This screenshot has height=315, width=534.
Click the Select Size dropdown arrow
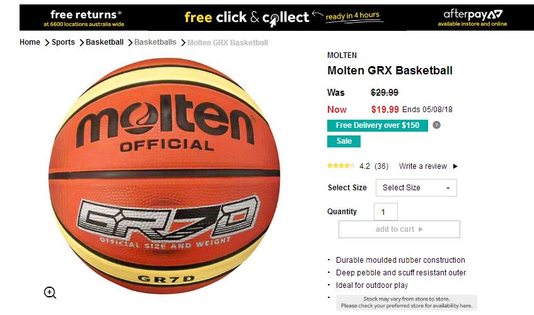tap(448, 188)
